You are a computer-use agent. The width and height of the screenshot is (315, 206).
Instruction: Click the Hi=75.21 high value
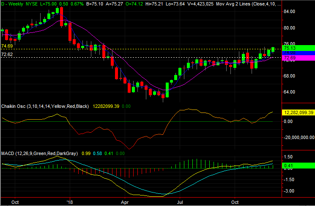[x=154, y=4]
